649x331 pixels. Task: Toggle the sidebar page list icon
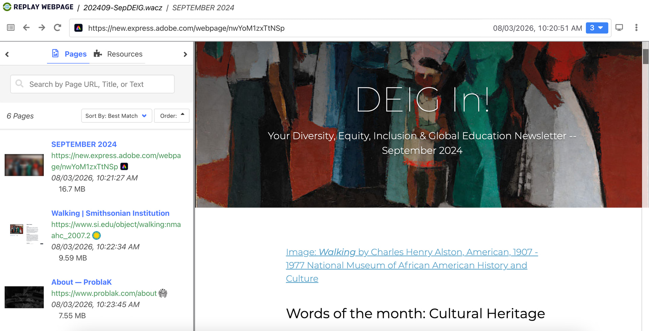point(11,28)
